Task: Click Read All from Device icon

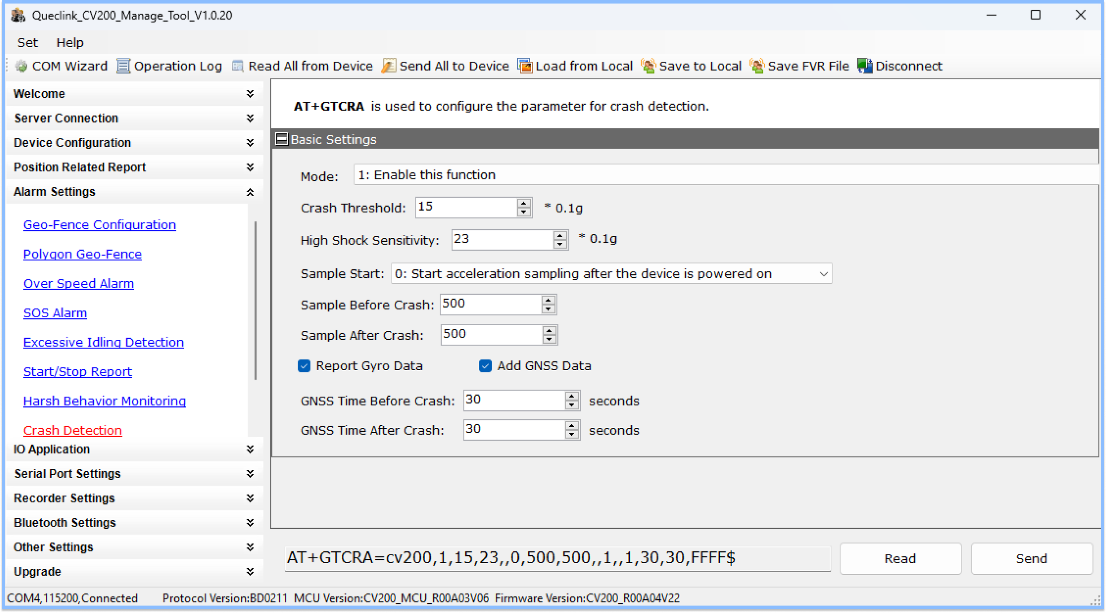Action: pyautogui.click(x=237, y=67)
